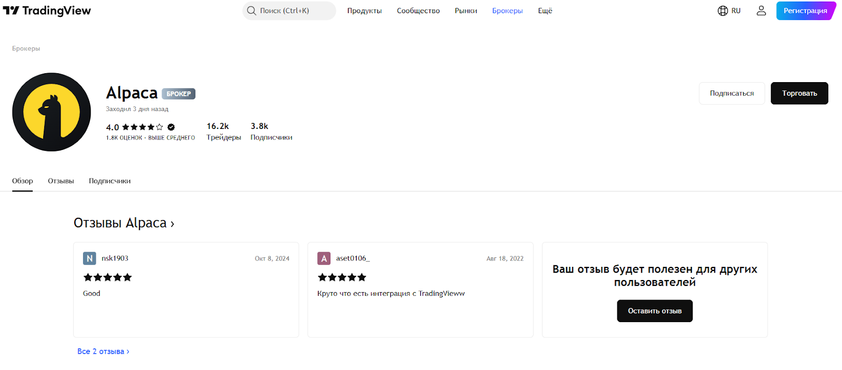Click the БРОКЕР badge next to Alpaca

point(178,94)
